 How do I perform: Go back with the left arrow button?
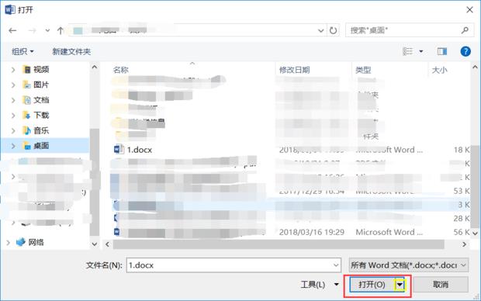[x=12, y=30]
